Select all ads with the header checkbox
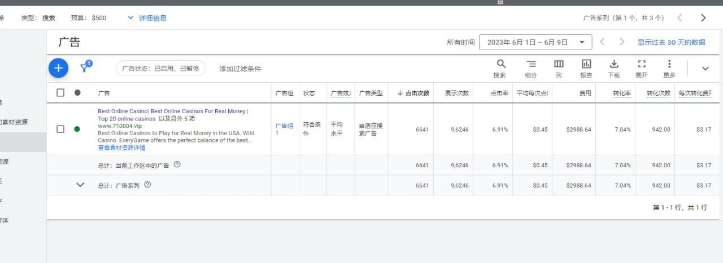This screenshot has width=723, height=263. pyautogui.click(x=60, y=93)
